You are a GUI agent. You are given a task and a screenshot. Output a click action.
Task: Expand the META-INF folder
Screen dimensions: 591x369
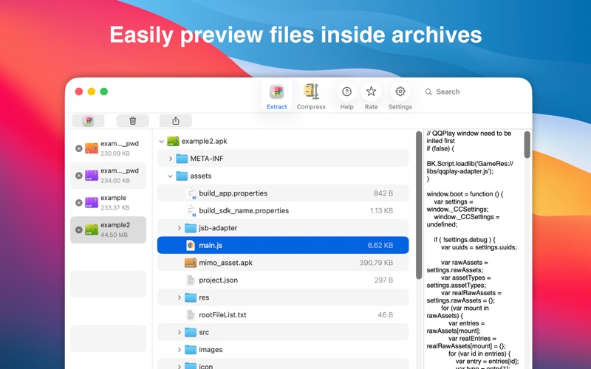[x=171, y=159]
